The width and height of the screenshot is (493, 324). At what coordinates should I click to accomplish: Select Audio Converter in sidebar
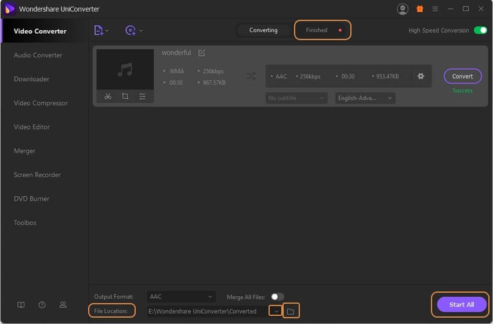(x=38, y=55)
